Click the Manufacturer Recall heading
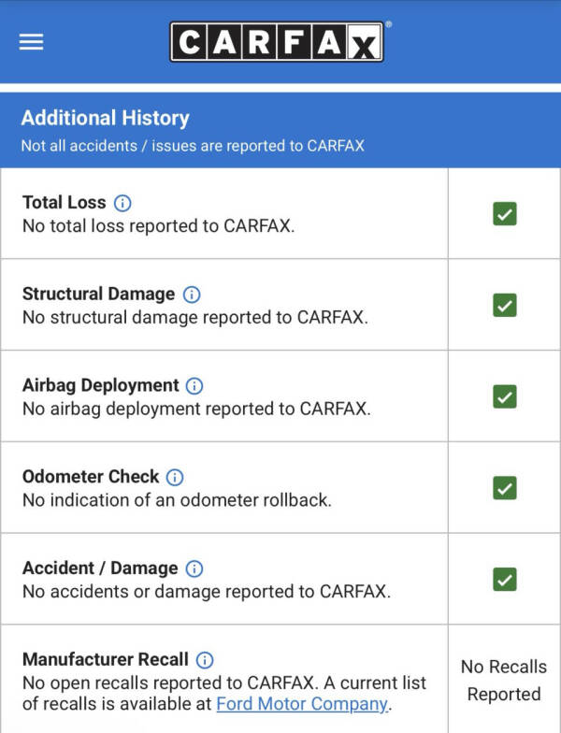Image resolution: width=561 pixels, height=733 pixels. (x=105, y=659)
